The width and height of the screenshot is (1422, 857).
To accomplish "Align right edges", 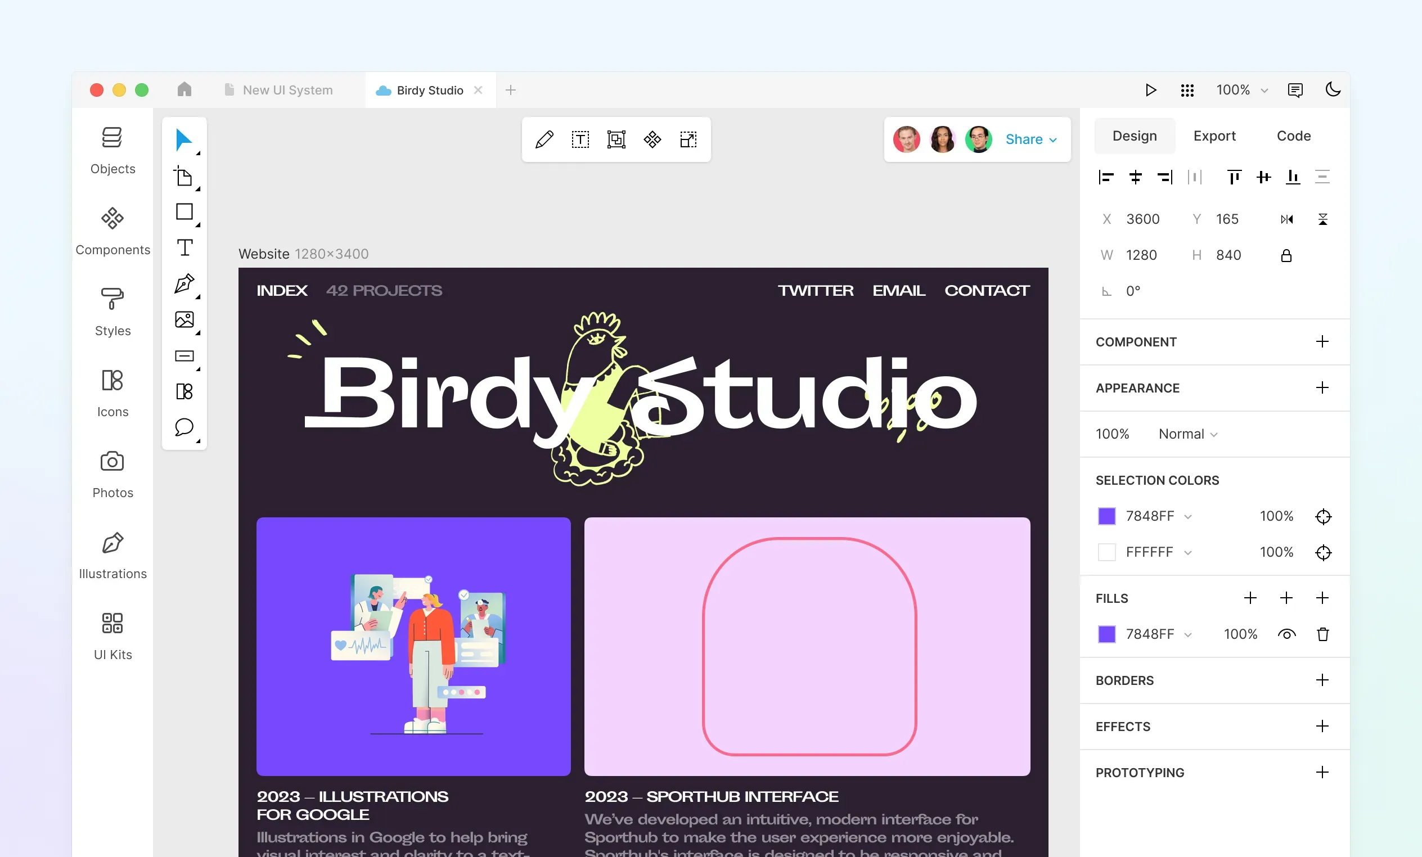I will [1164, 177].
